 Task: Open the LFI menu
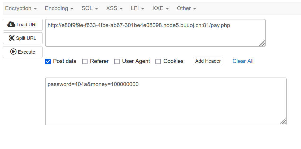click(138, 8)
